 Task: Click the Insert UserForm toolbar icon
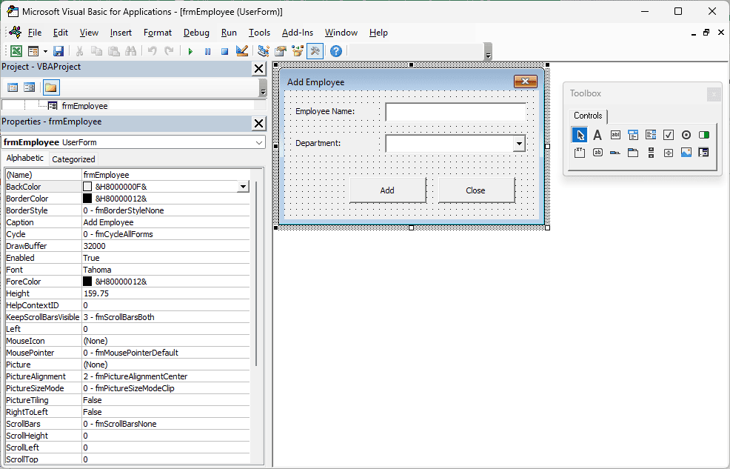[33, 51]
